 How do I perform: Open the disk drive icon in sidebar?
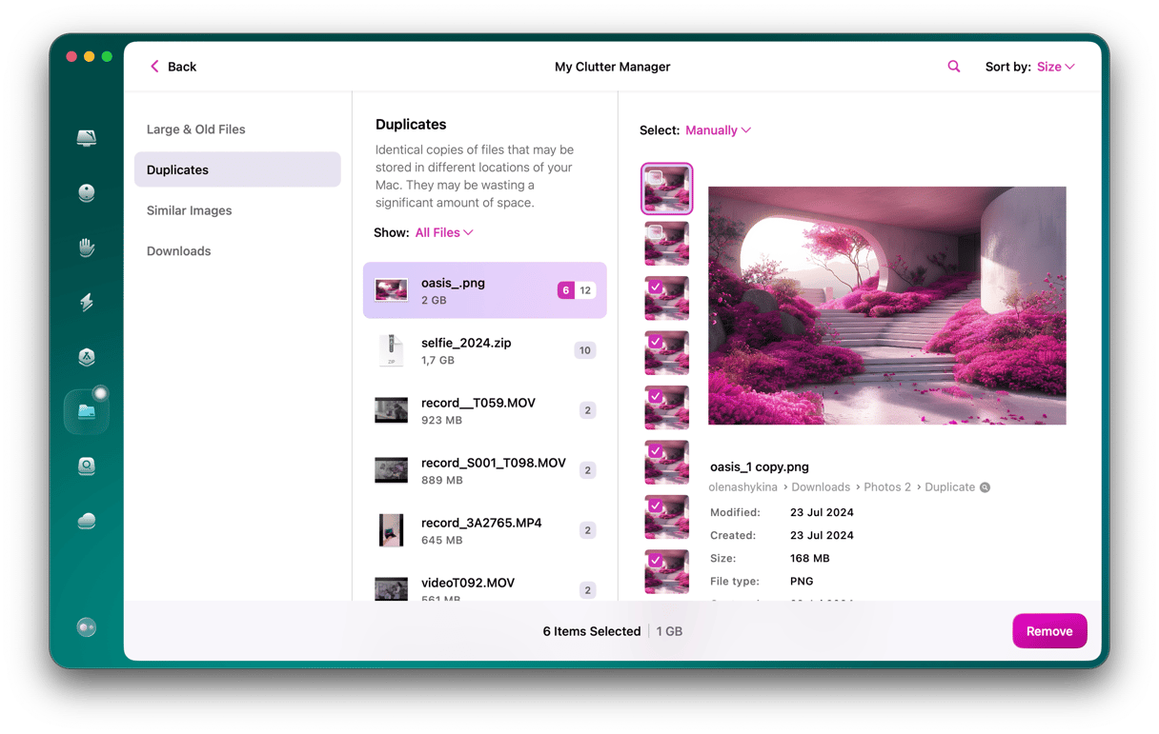pos(87,466)
